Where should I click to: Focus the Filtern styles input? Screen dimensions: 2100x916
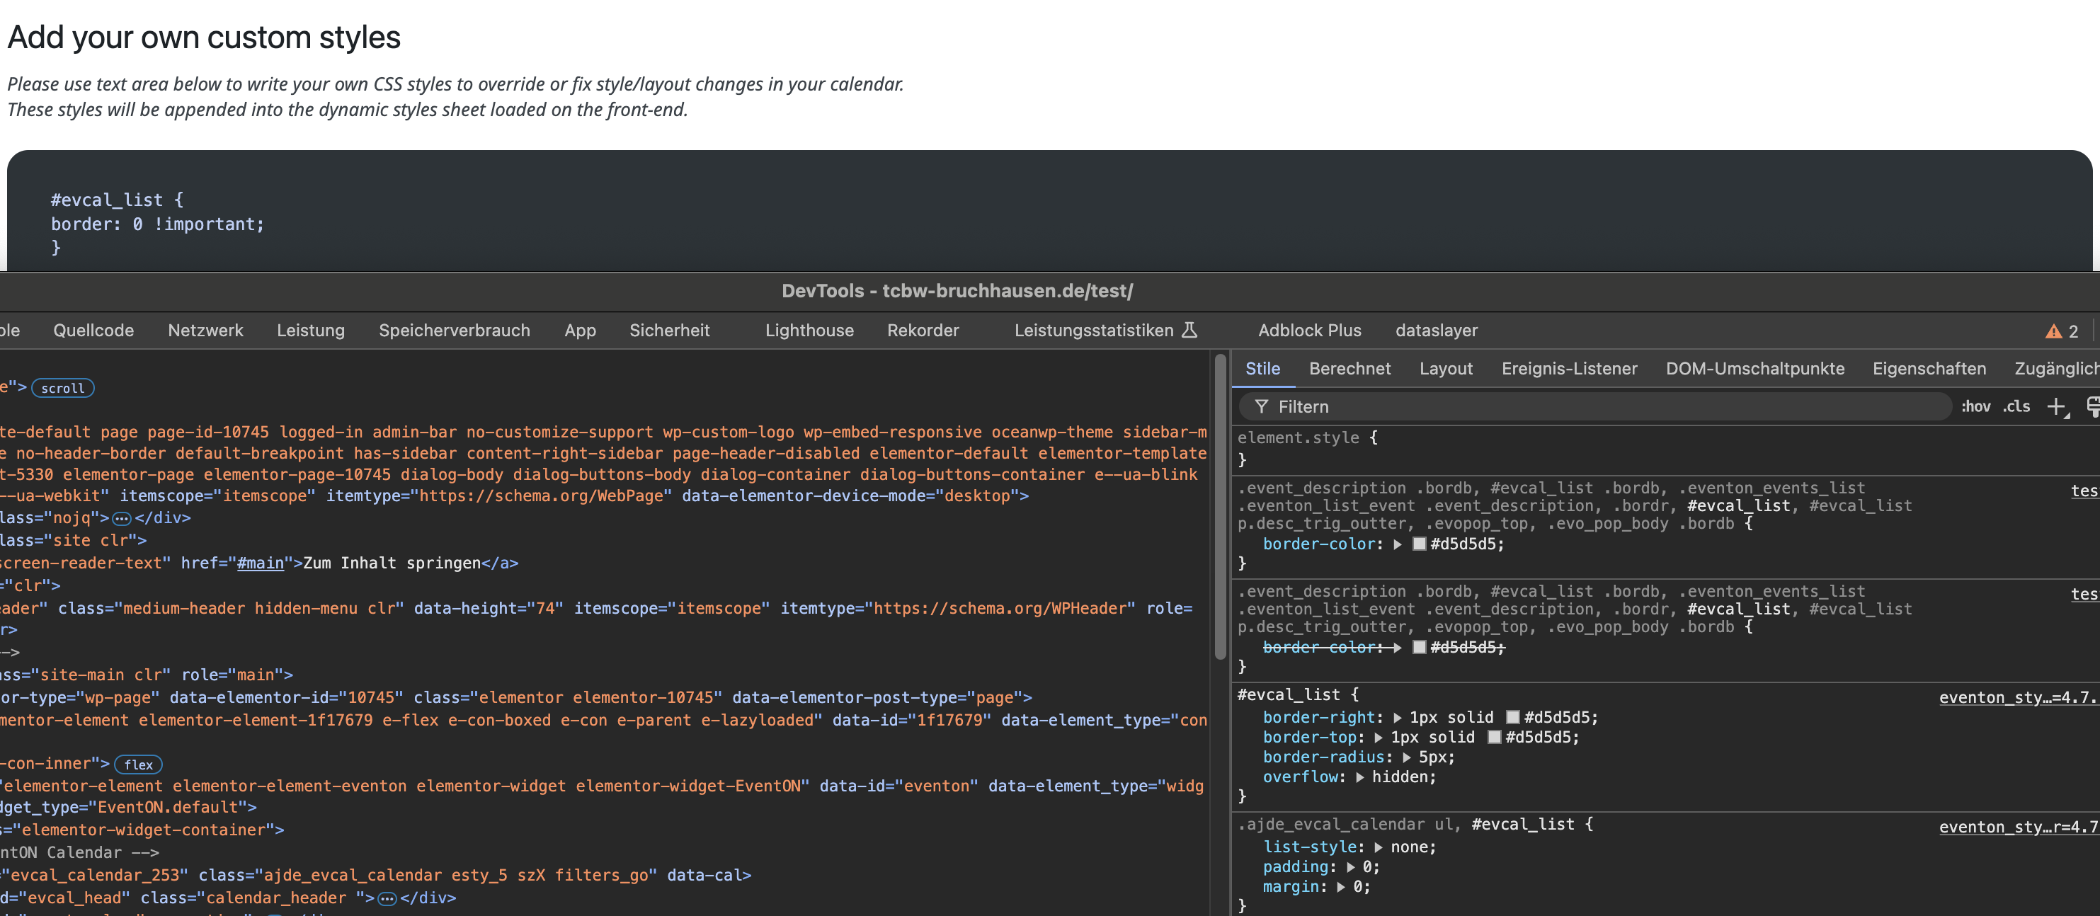tap(1595, 406)
